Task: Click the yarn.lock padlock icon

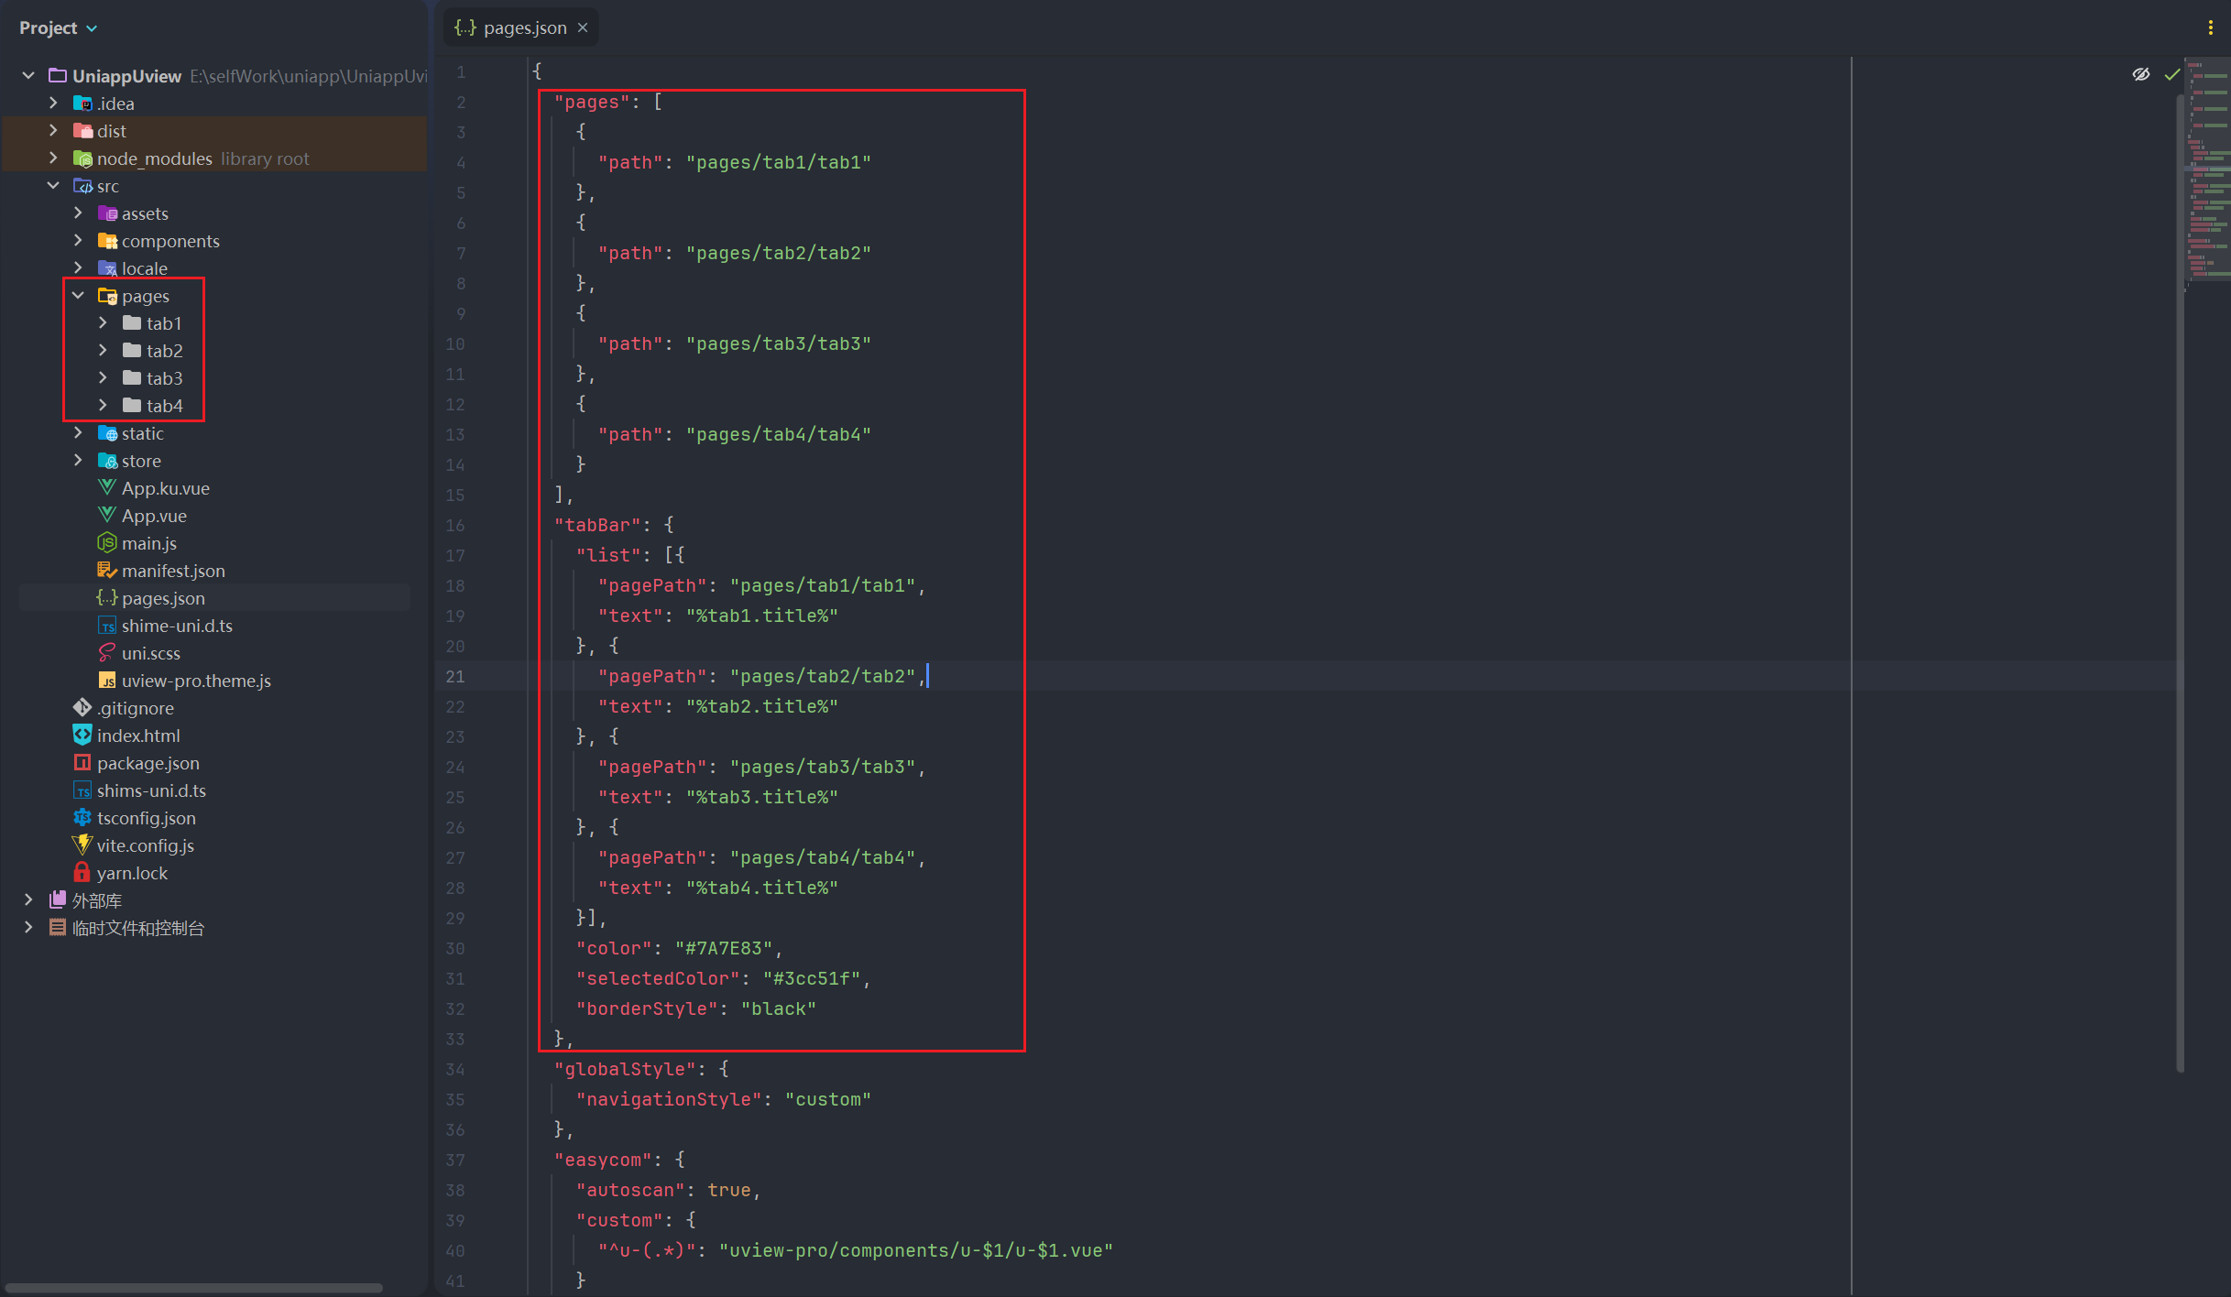Action: click(x=82, y=872)
